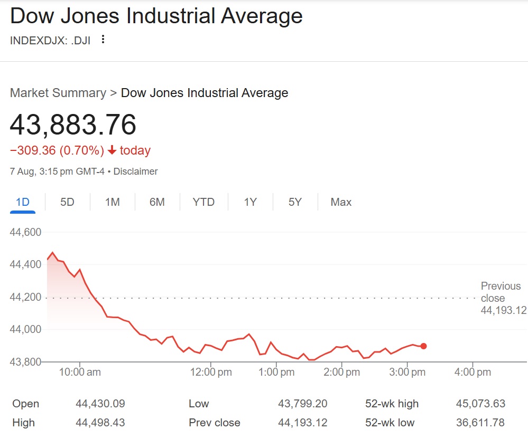Select the YTD time range
The width and height of the screenshot is (528, 439).
(x=203, y=202)
